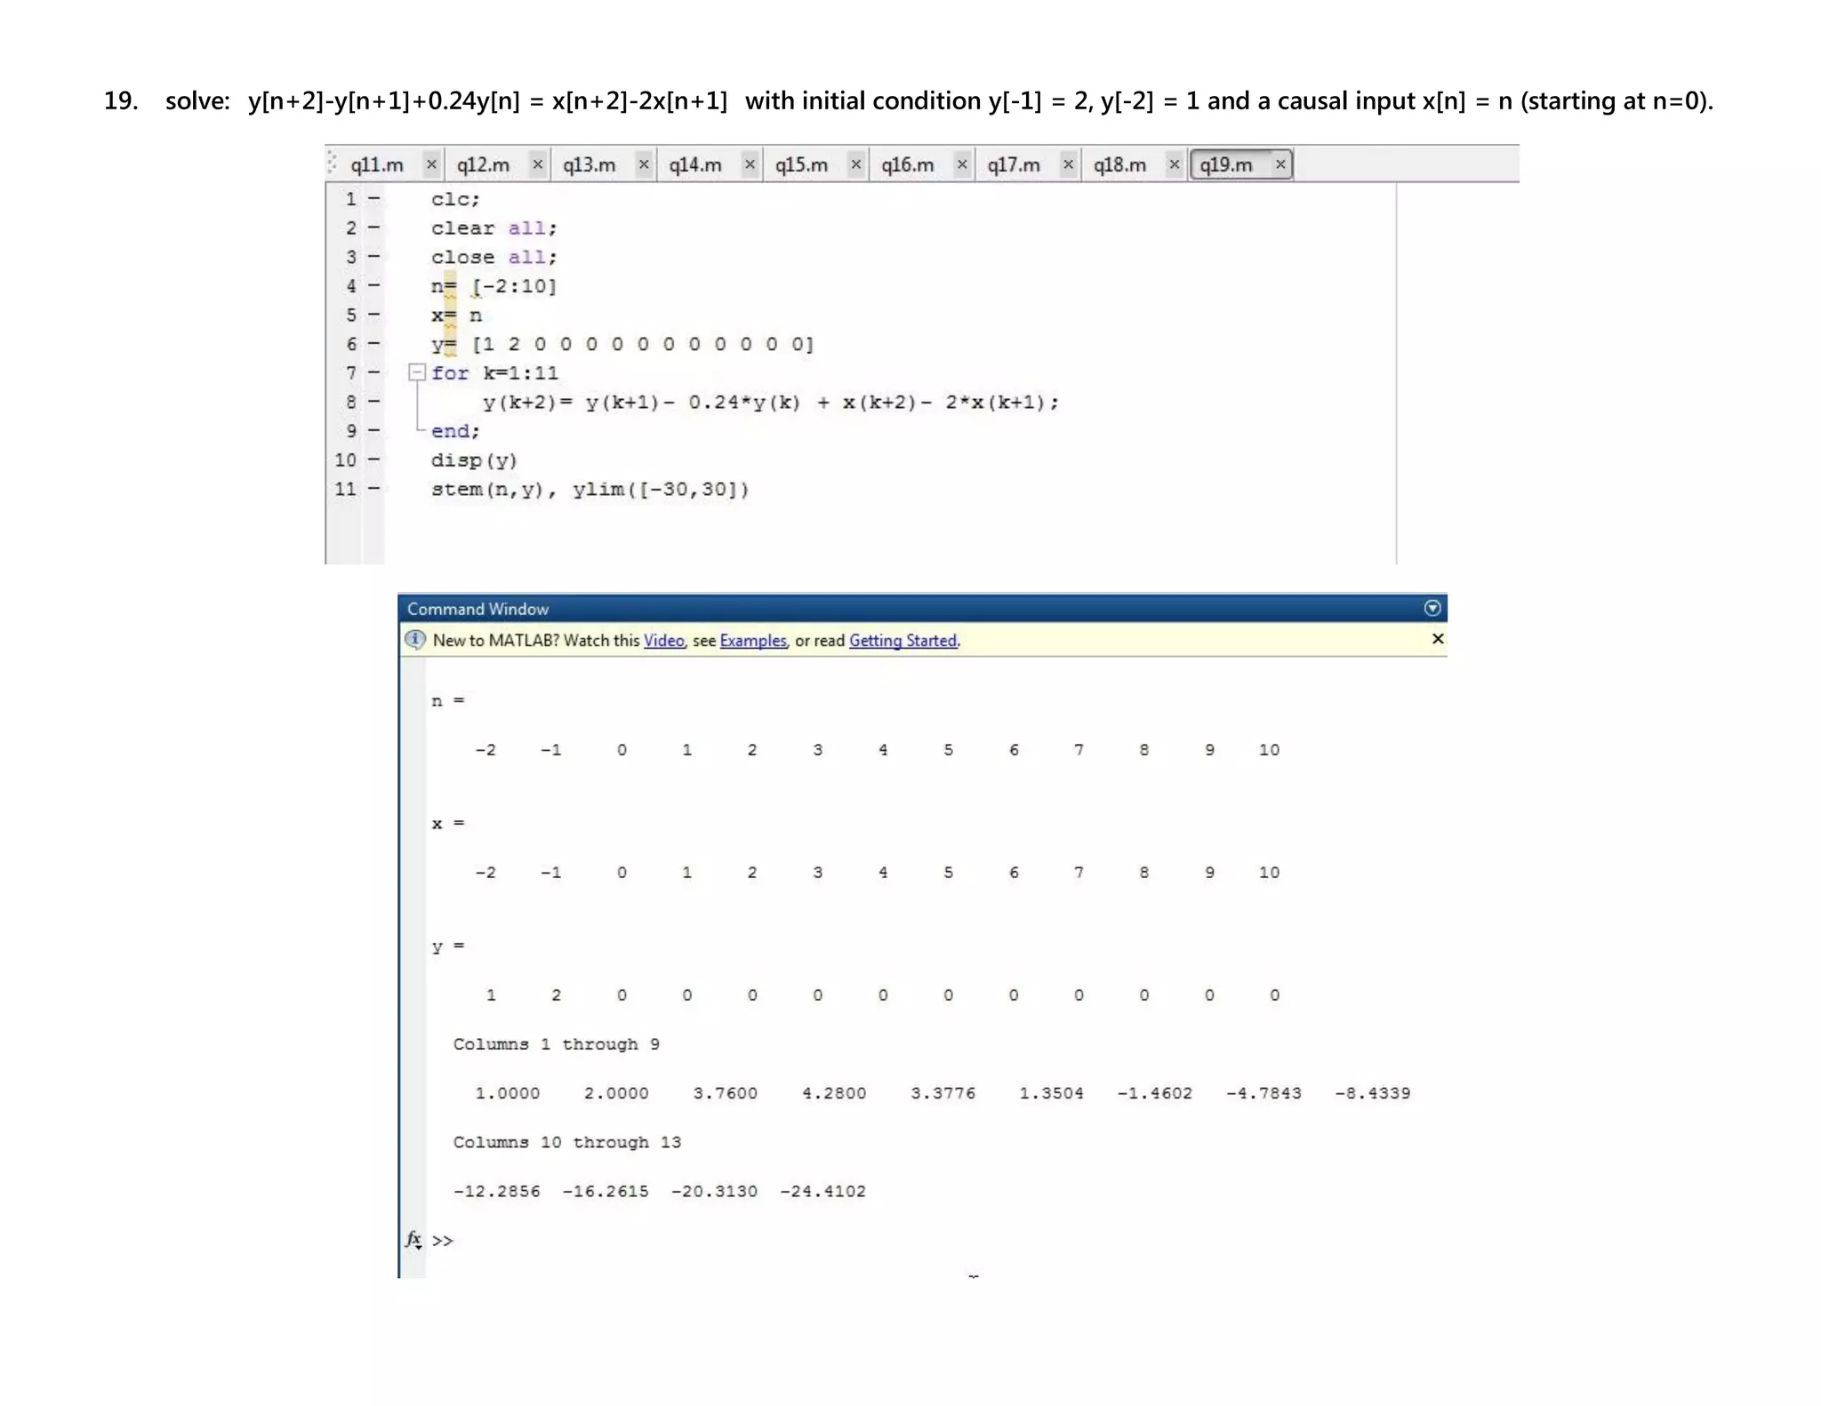Click the 'close all;' code line
The image size is (1821, 1406).
coord(494,257)
